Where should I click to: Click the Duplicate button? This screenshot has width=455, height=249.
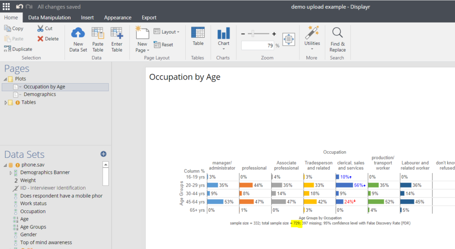click(18, 49)
